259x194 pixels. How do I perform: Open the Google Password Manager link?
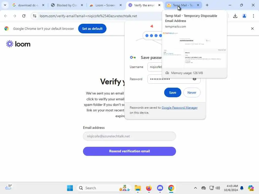tap(180, 108)
